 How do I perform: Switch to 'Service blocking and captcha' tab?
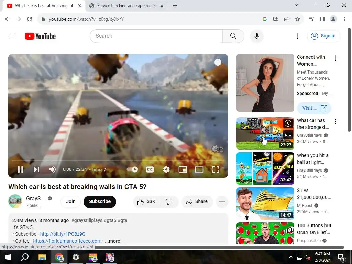click(126, 6)
